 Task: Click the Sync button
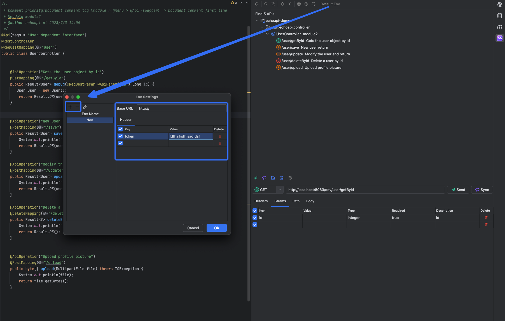click(x=482, y=190)
